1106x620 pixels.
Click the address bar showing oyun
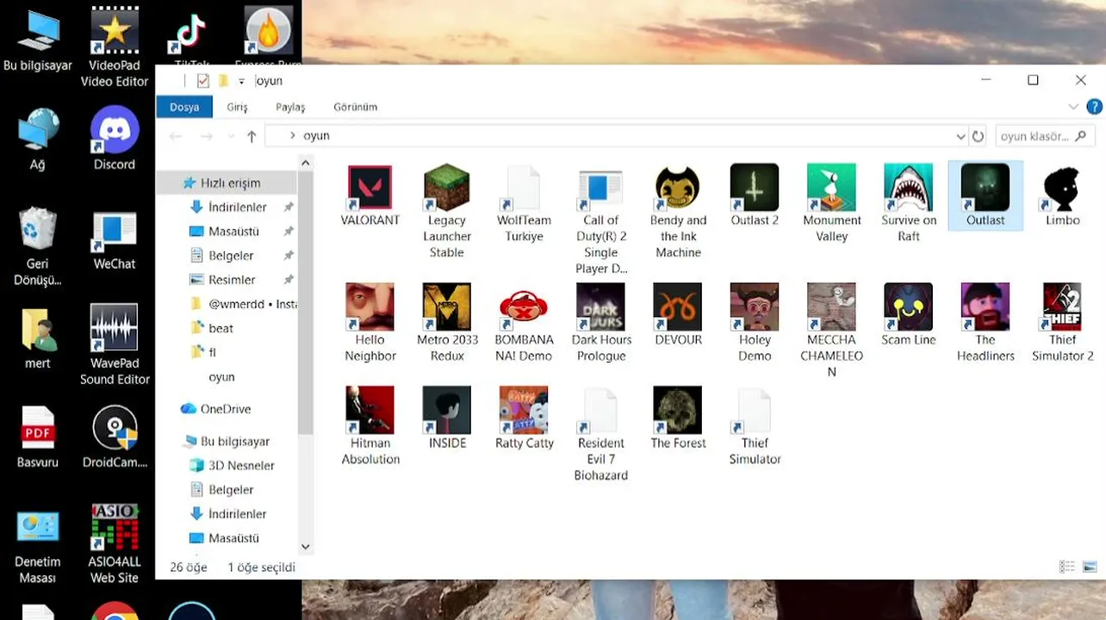click(616, 136)
